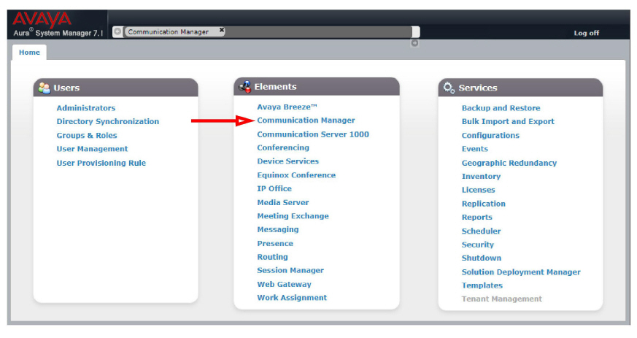Open Events service
The width and height of the screenshot is (637, 338).
(474, 149)
